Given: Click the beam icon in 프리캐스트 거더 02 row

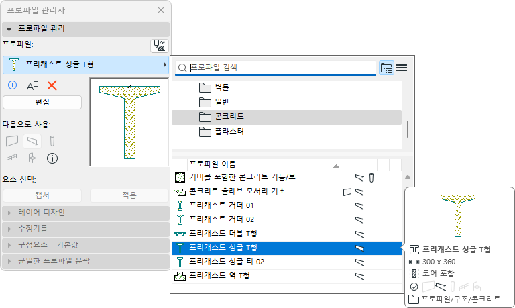Looking at the screenshot, I should tap(359, 220).
